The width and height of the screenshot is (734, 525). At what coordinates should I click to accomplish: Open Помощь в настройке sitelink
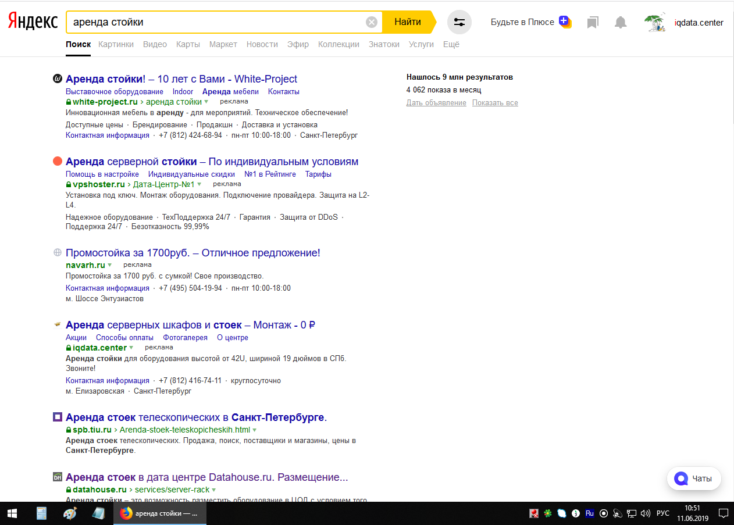(x=102, y=174)
